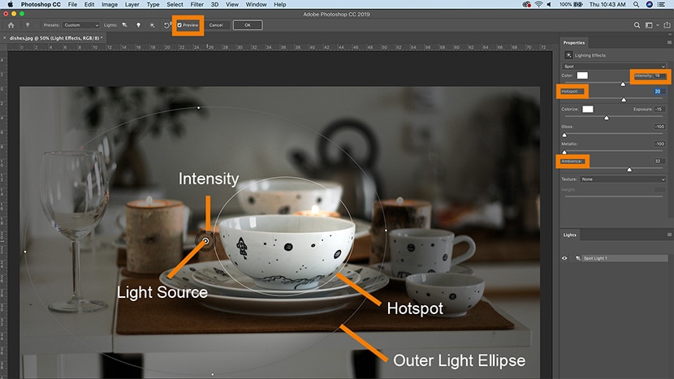This screenshot has height=379, width=674.
Task: Click the Home icon in options bar
Action: click(11, 25)
